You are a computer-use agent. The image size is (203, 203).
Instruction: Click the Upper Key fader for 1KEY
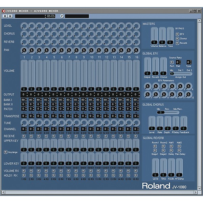(x=24, y=145)
